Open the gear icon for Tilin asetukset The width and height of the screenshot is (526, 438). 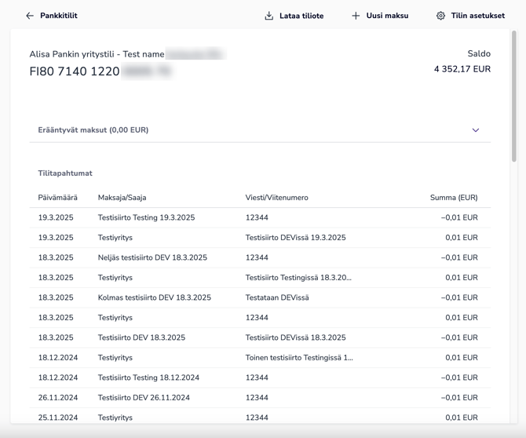tap(440, 16)
